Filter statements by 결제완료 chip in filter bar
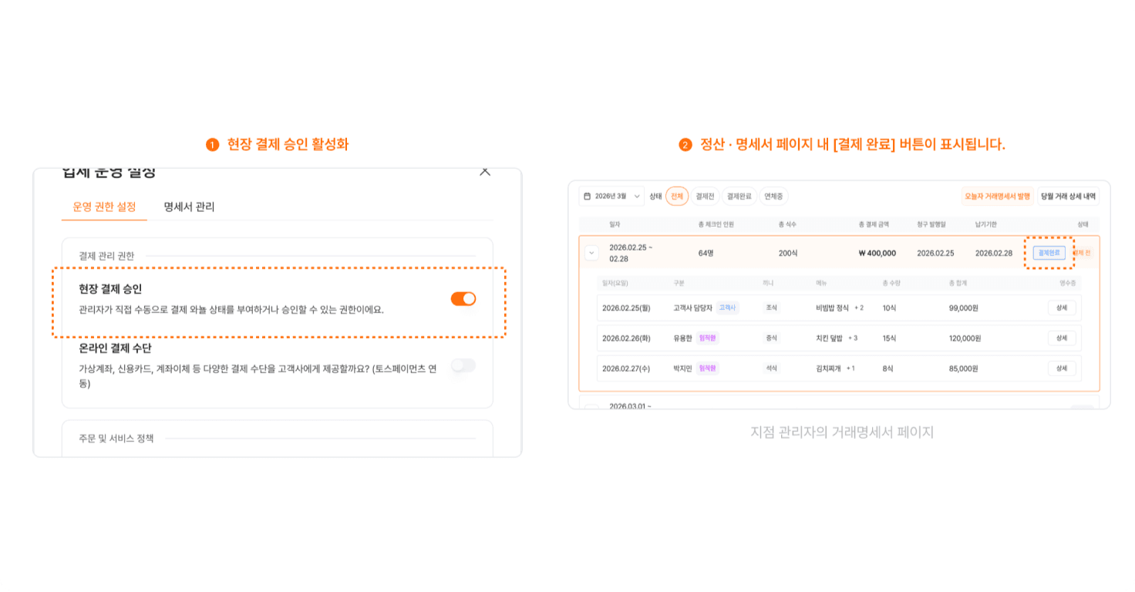Viewport: 1135px width, 592px height. coord(739,197)
